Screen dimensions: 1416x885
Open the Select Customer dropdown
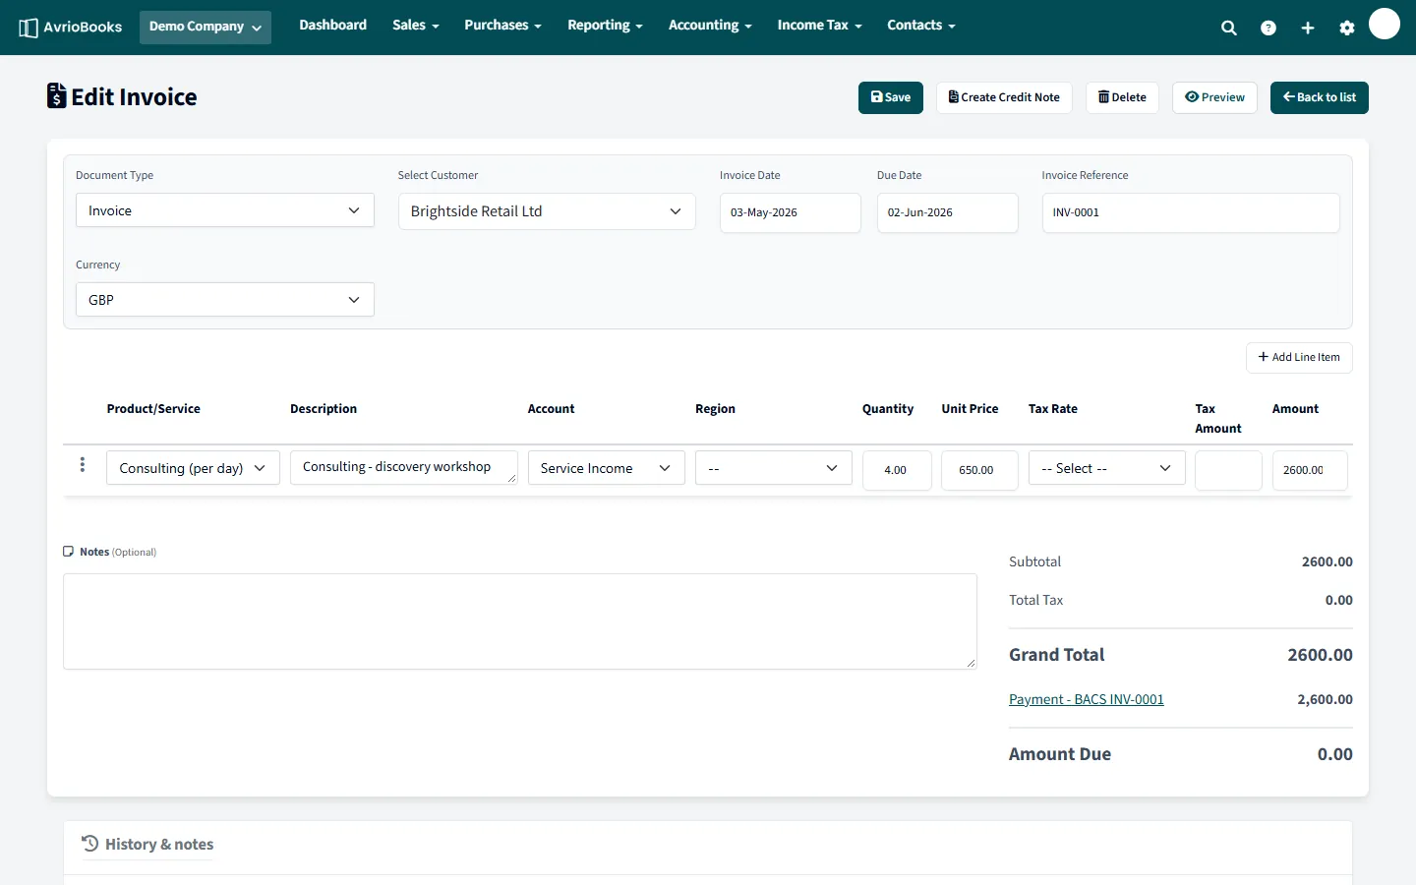click(x=547, y=211)
